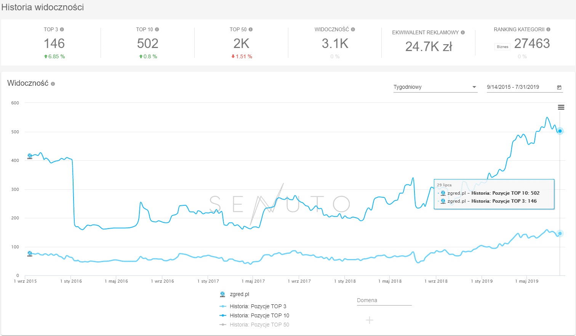Toggle the Historia: Pozycje TOP 3 series
This screenshot has width=576, height=336.
(x=258, y=306)
